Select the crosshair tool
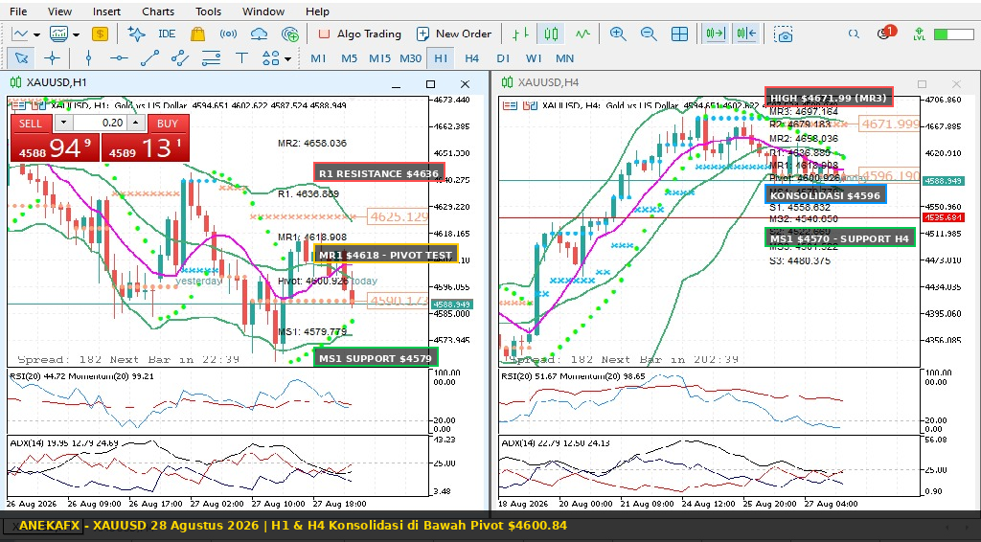981x542 pixels. (52, 58)
